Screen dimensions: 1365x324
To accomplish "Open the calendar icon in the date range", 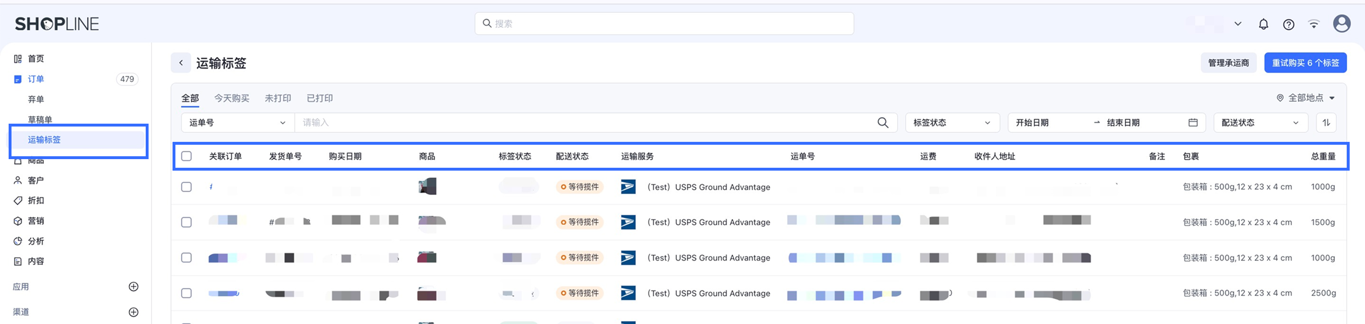I will click(1193, 123).
